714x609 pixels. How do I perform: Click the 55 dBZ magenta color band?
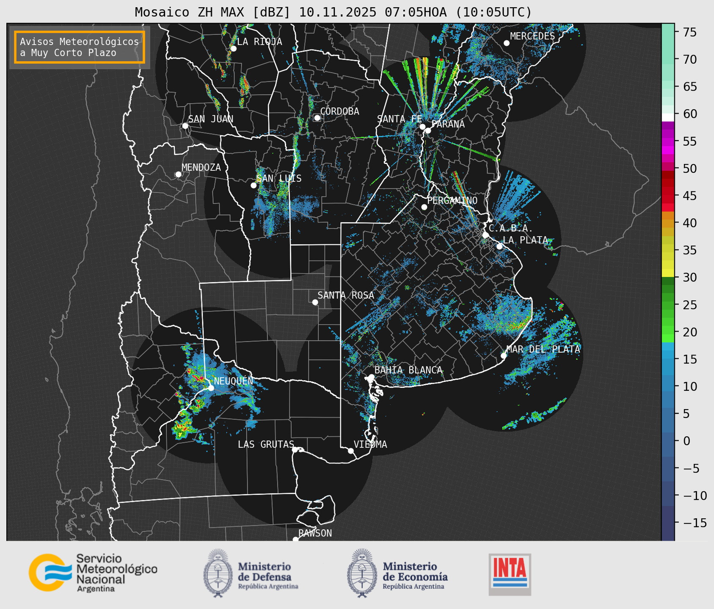pyautogui.click(x=668, y=141)
